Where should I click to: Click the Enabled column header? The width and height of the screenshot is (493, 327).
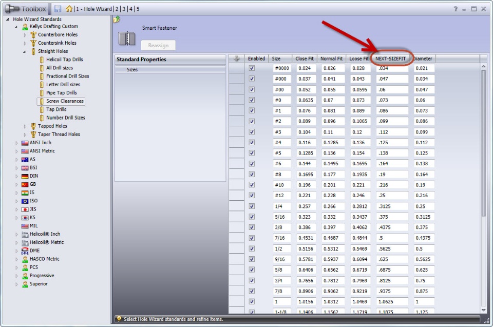tap(256, 59)
